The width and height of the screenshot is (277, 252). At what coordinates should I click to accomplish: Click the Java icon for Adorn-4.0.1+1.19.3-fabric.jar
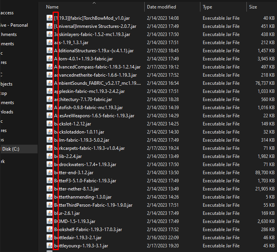point(50,59)
